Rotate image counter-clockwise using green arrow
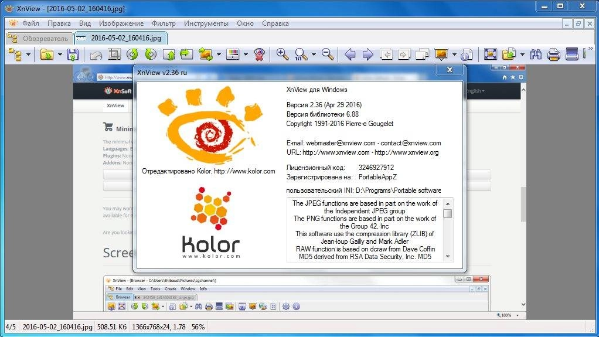Screen dimensions: 599x337 coord(132,55)
